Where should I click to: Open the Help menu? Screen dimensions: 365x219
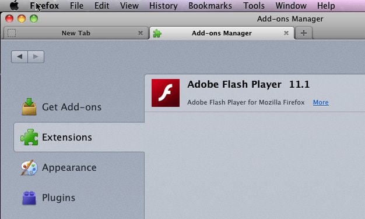click(x=326, y=6)
